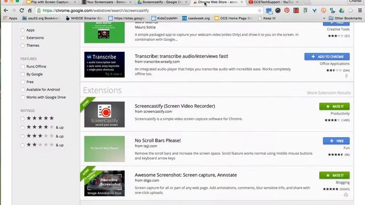The width and height of the screenshot is (365, 205).
Task: Bookmark the page with the star icon
Action: [259, 10]
